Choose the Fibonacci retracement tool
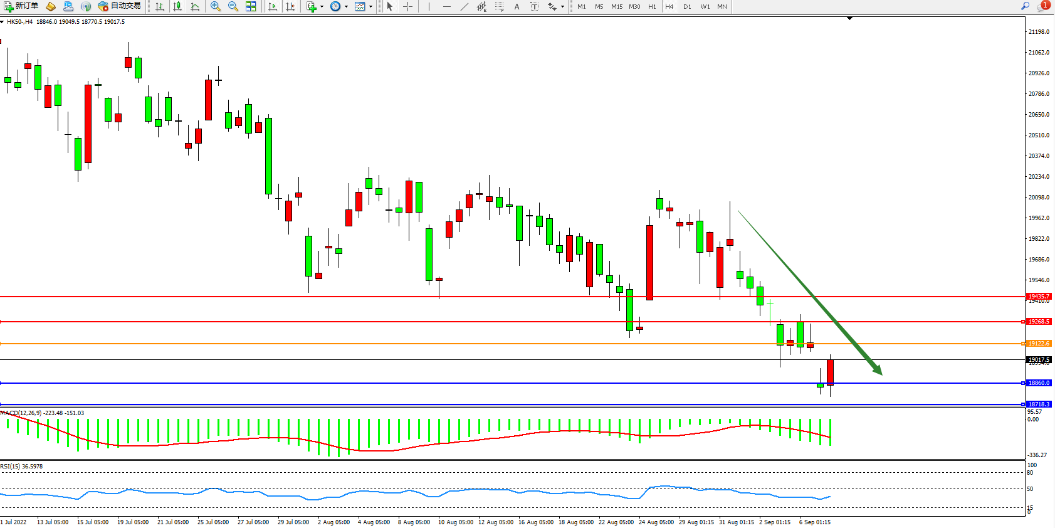The image size is (1055, 528). tap(499, 6)
